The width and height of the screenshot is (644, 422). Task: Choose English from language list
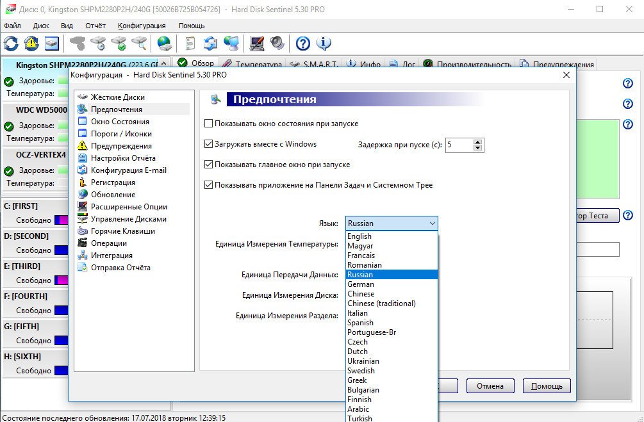coord(392,236)
